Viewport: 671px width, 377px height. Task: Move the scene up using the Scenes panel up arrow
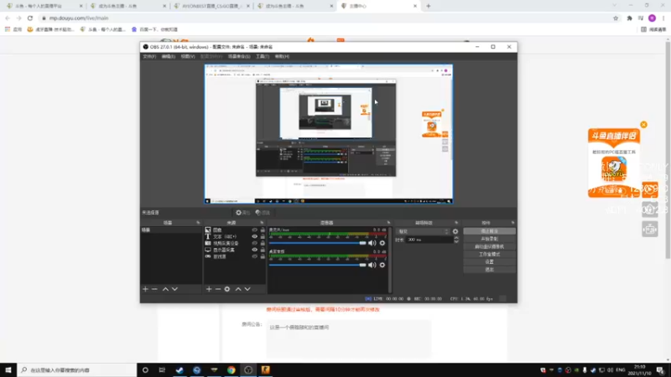click(x=165, y=289)
